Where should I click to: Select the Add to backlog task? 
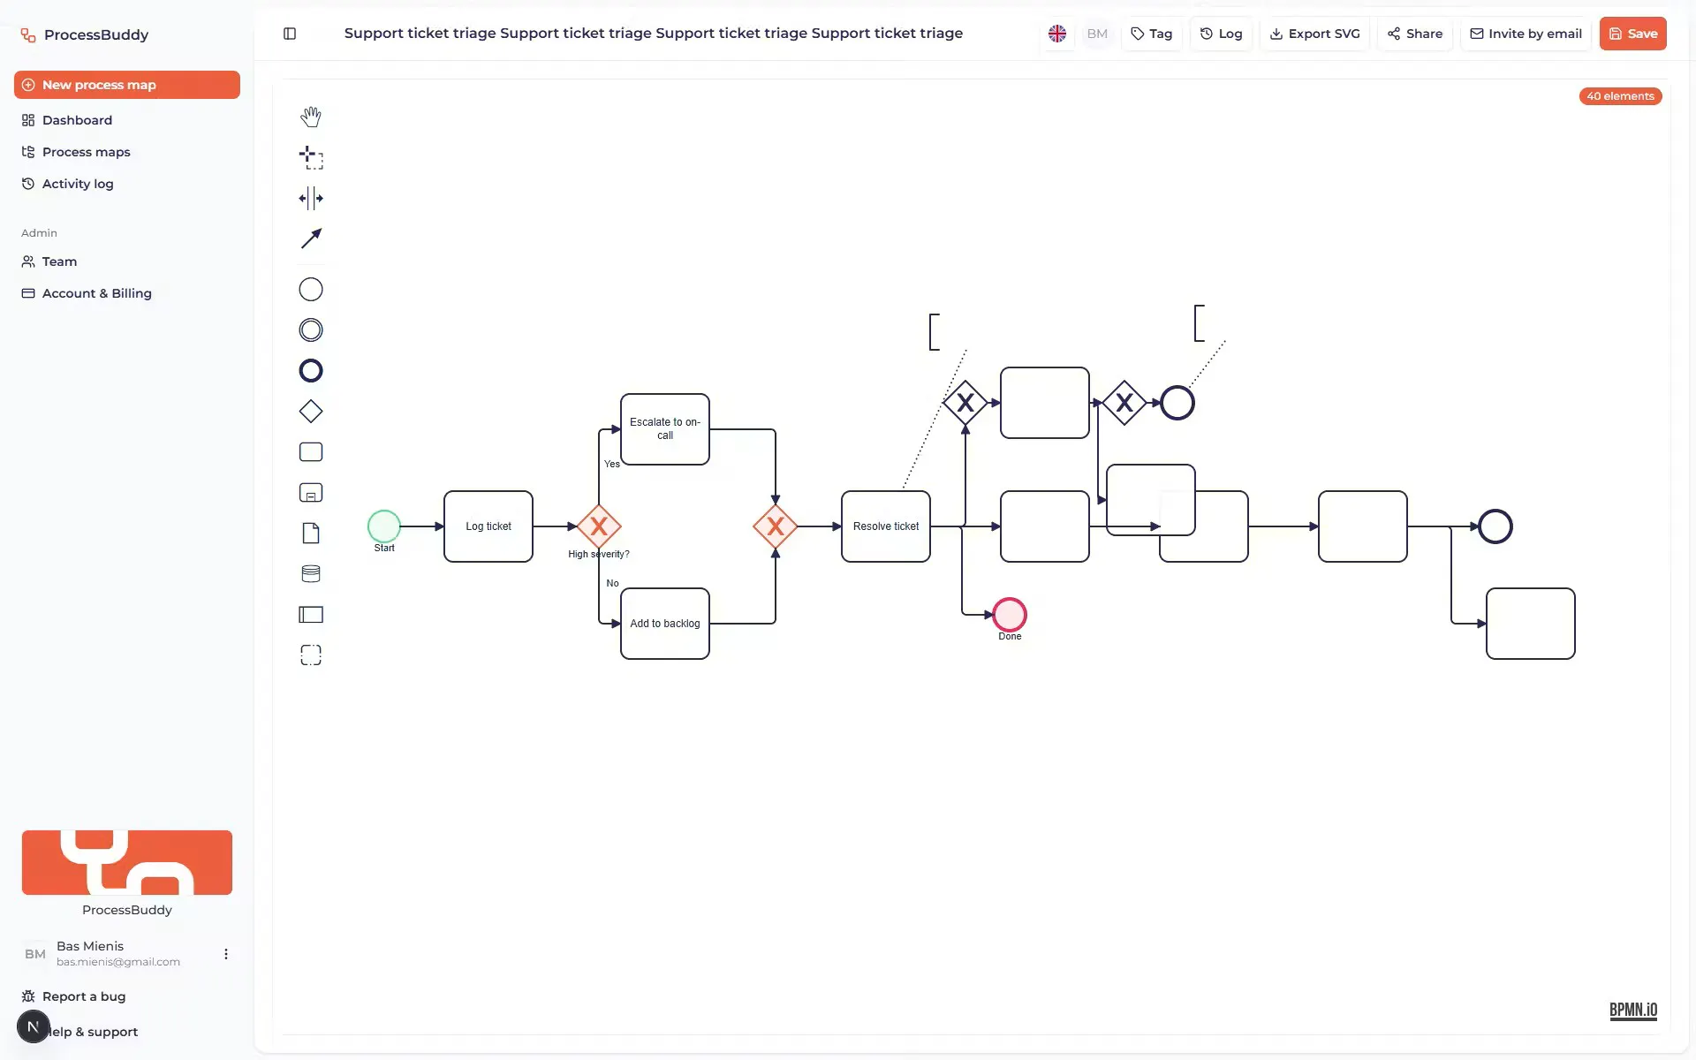pos(665,624)
